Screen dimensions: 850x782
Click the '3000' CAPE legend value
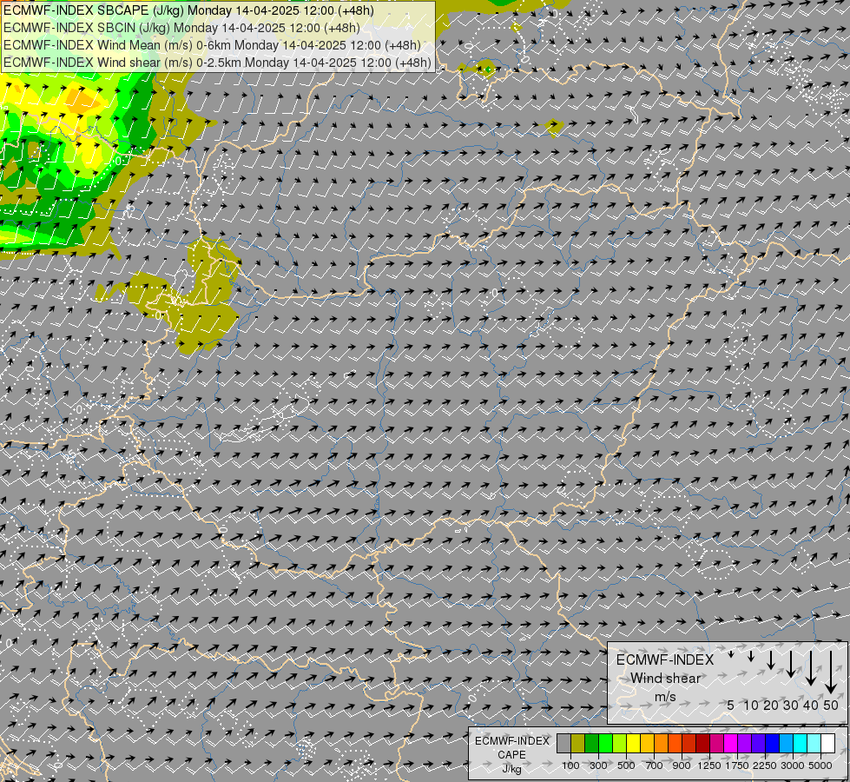pos(793,765)
